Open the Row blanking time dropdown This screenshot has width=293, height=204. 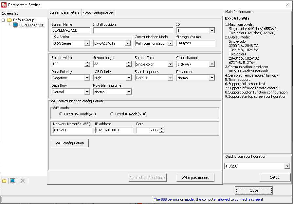pyautogui.click(x=129, y=92)
